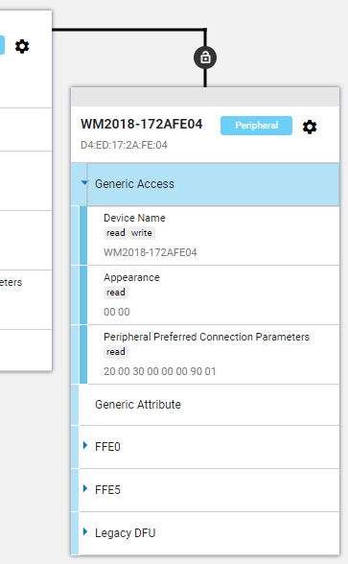
Task: Click the device title WM2018-172AFE04
Action: point(142,124)
